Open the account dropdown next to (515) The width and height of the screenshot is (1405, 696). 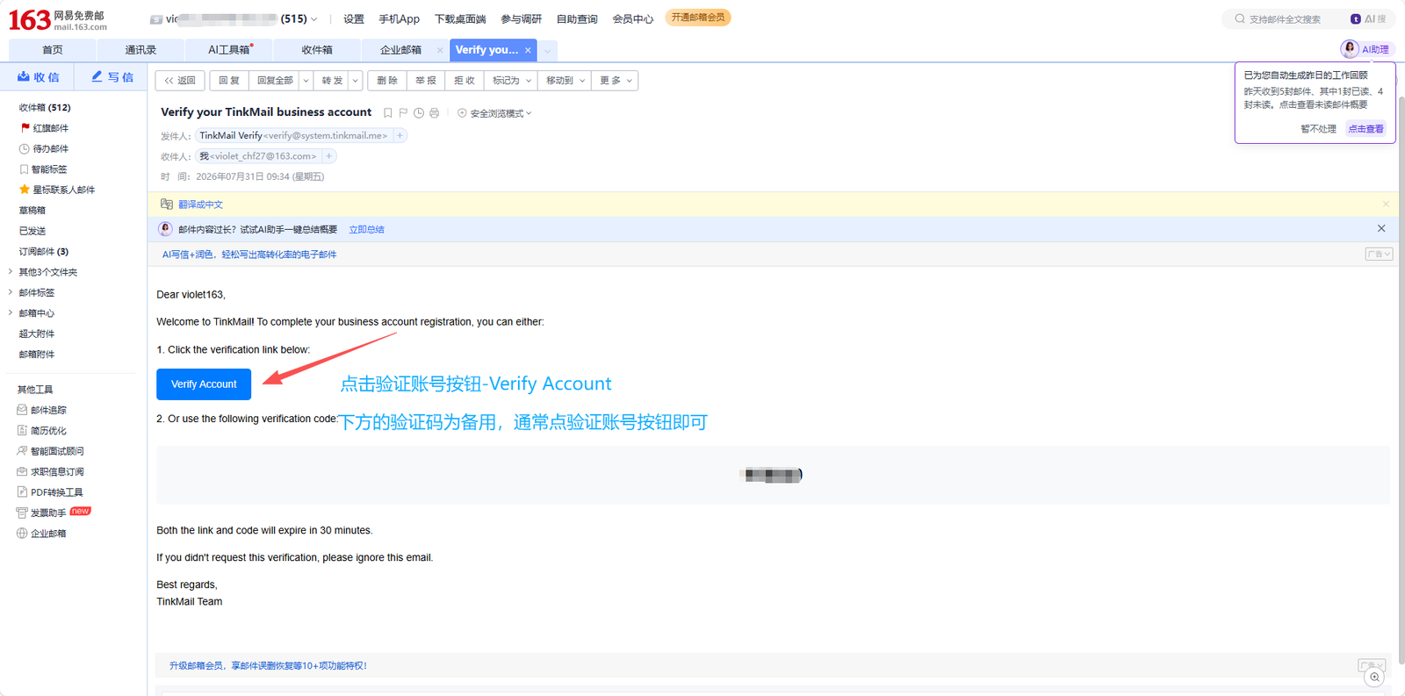point(313,18)
